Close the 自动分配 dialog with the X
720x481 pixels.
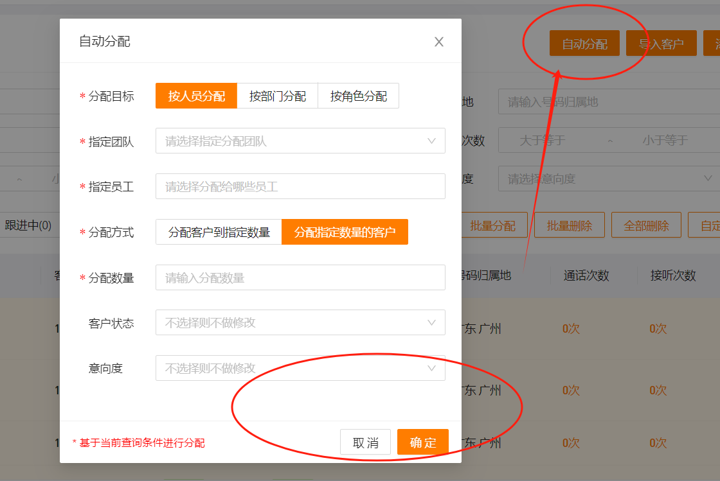pos(439,41)
